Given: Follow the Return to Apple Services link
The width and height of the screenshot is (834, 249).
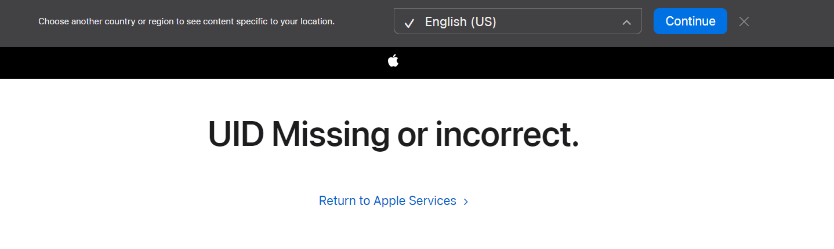Looking at the screenshot, I should (394, 201).
